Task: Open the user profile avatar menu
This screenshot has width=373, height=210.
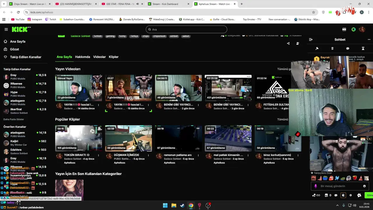Action: (362, 29)
